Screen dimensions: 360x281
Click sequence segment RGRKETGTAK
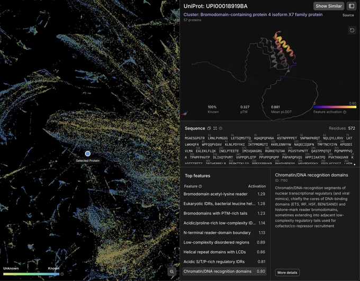point(275,151)
